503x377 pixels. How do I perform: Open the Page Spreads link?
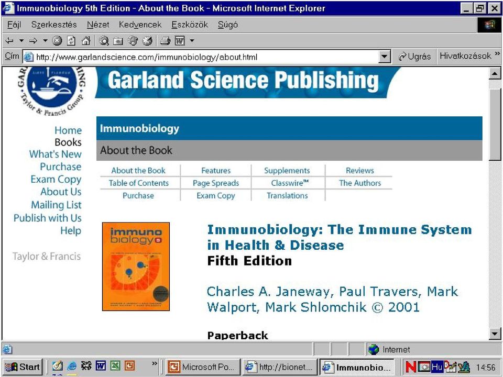tap(216, 183)
